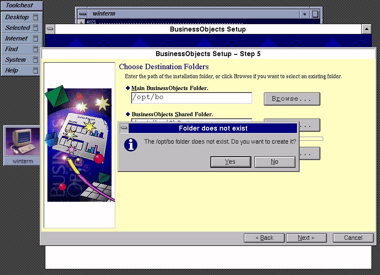Click the tear-off icon beside Desktop menu
The width and height of the screenshot is (380, 275).
click(36, 17)
